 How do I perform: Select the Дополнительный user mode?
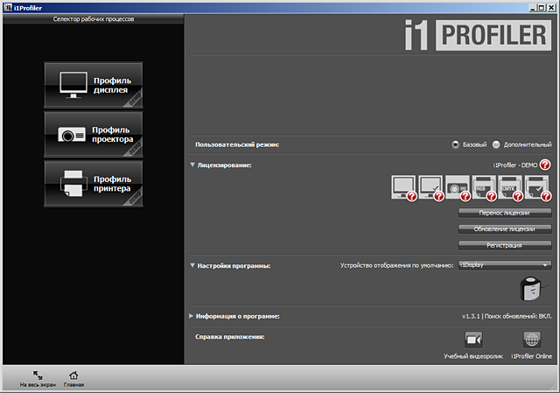point(496,144)
